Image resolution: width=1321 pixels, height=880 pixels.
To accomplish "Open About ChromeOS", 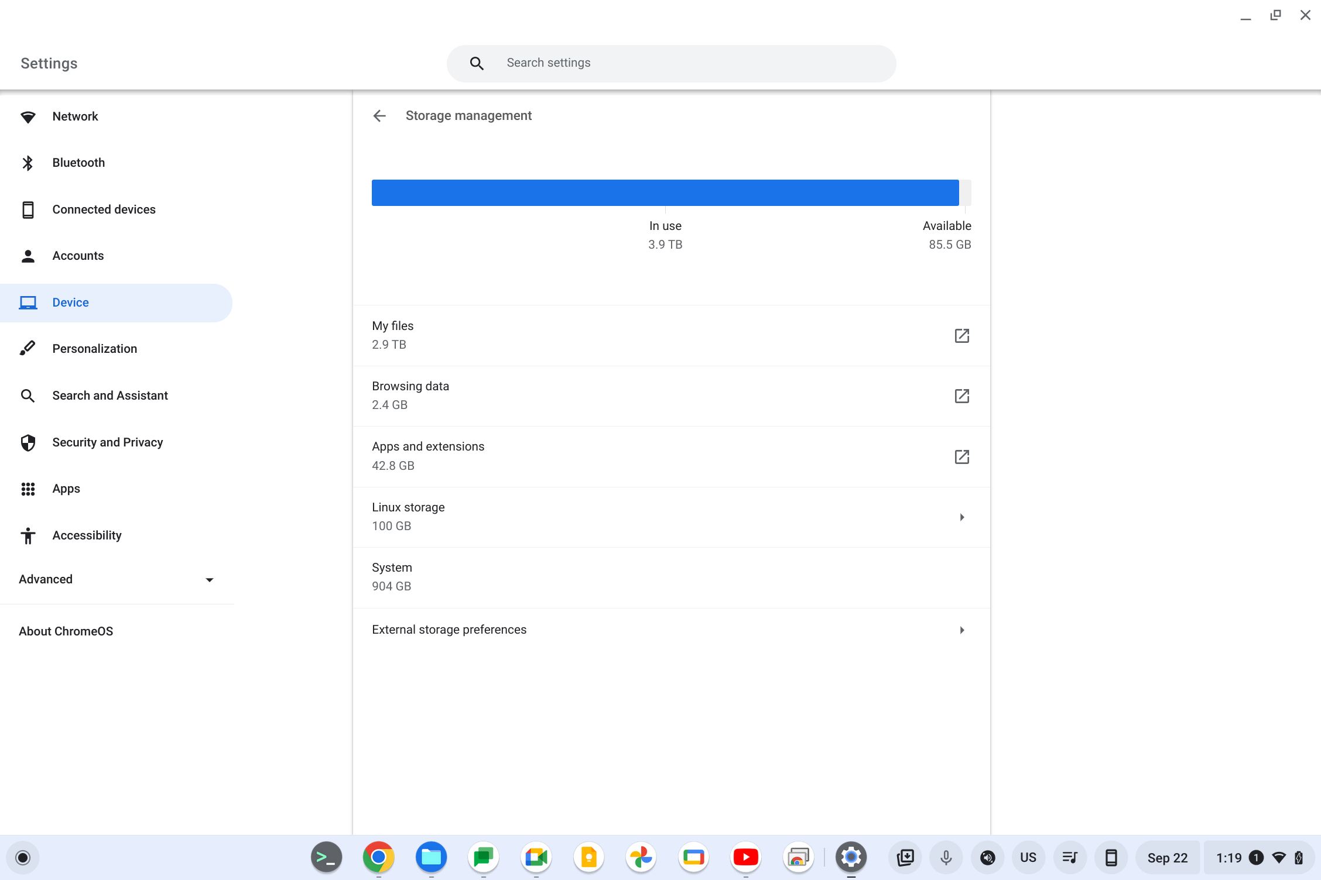I will 66,631.
